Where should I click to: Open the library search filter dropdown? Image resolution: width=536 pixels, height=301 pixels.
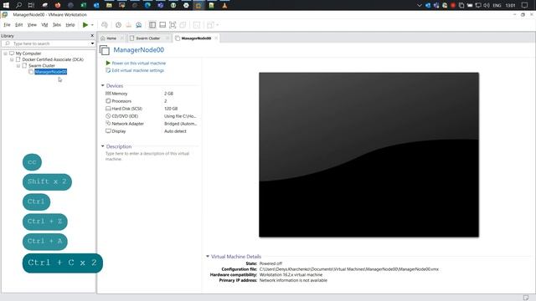92,43
